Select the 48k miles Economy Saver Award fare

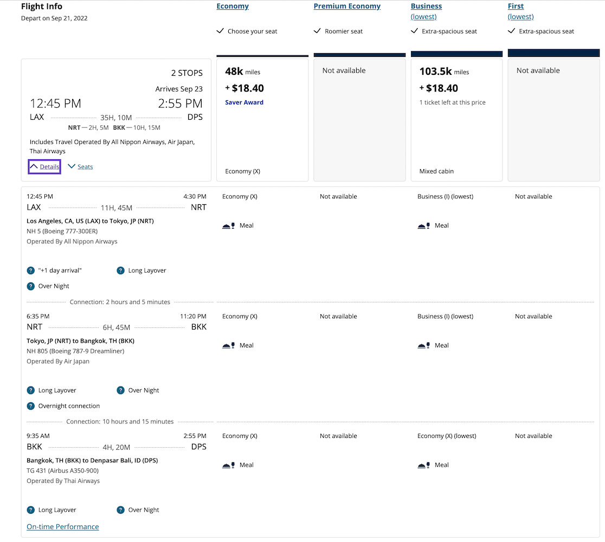262,119
